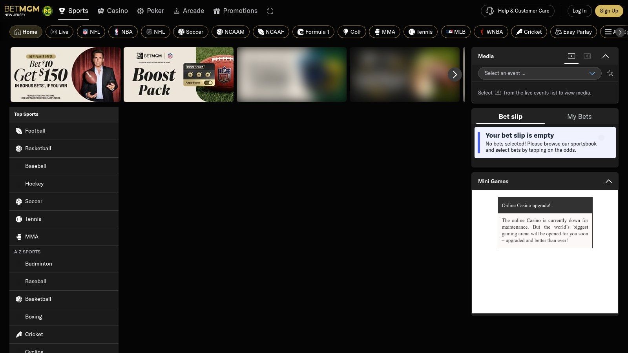The height and width of the screenshot is (353, 628).
Task: Pin the Media event selector
Action: (x=610, y=73)
